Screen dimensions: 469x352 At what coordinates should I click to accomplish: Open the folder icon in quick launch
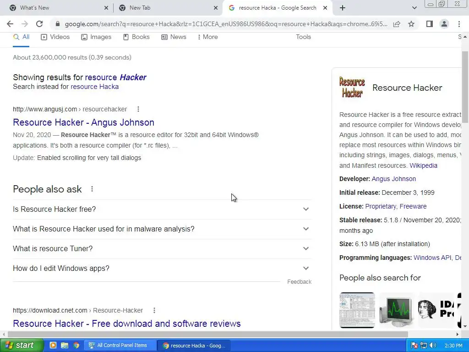(65, 345)
